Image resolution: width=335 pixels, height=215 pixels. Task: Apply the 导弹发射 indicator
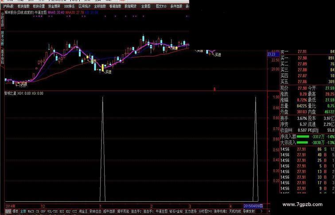pos(249,211)
